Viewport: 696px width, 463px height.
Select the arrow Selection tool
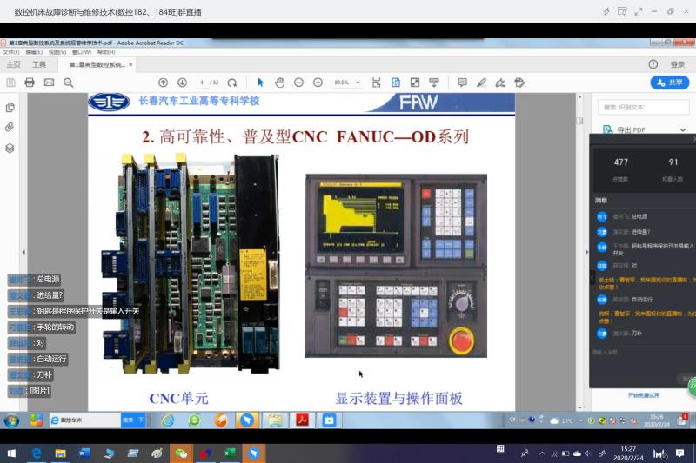coord(260,83)
